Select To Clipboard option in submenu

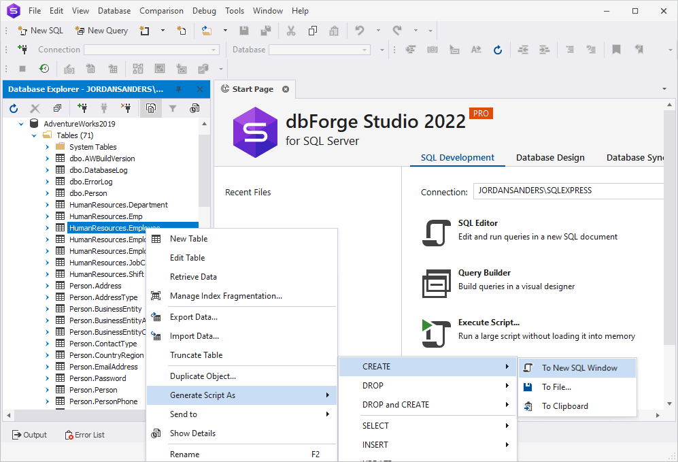577,406
